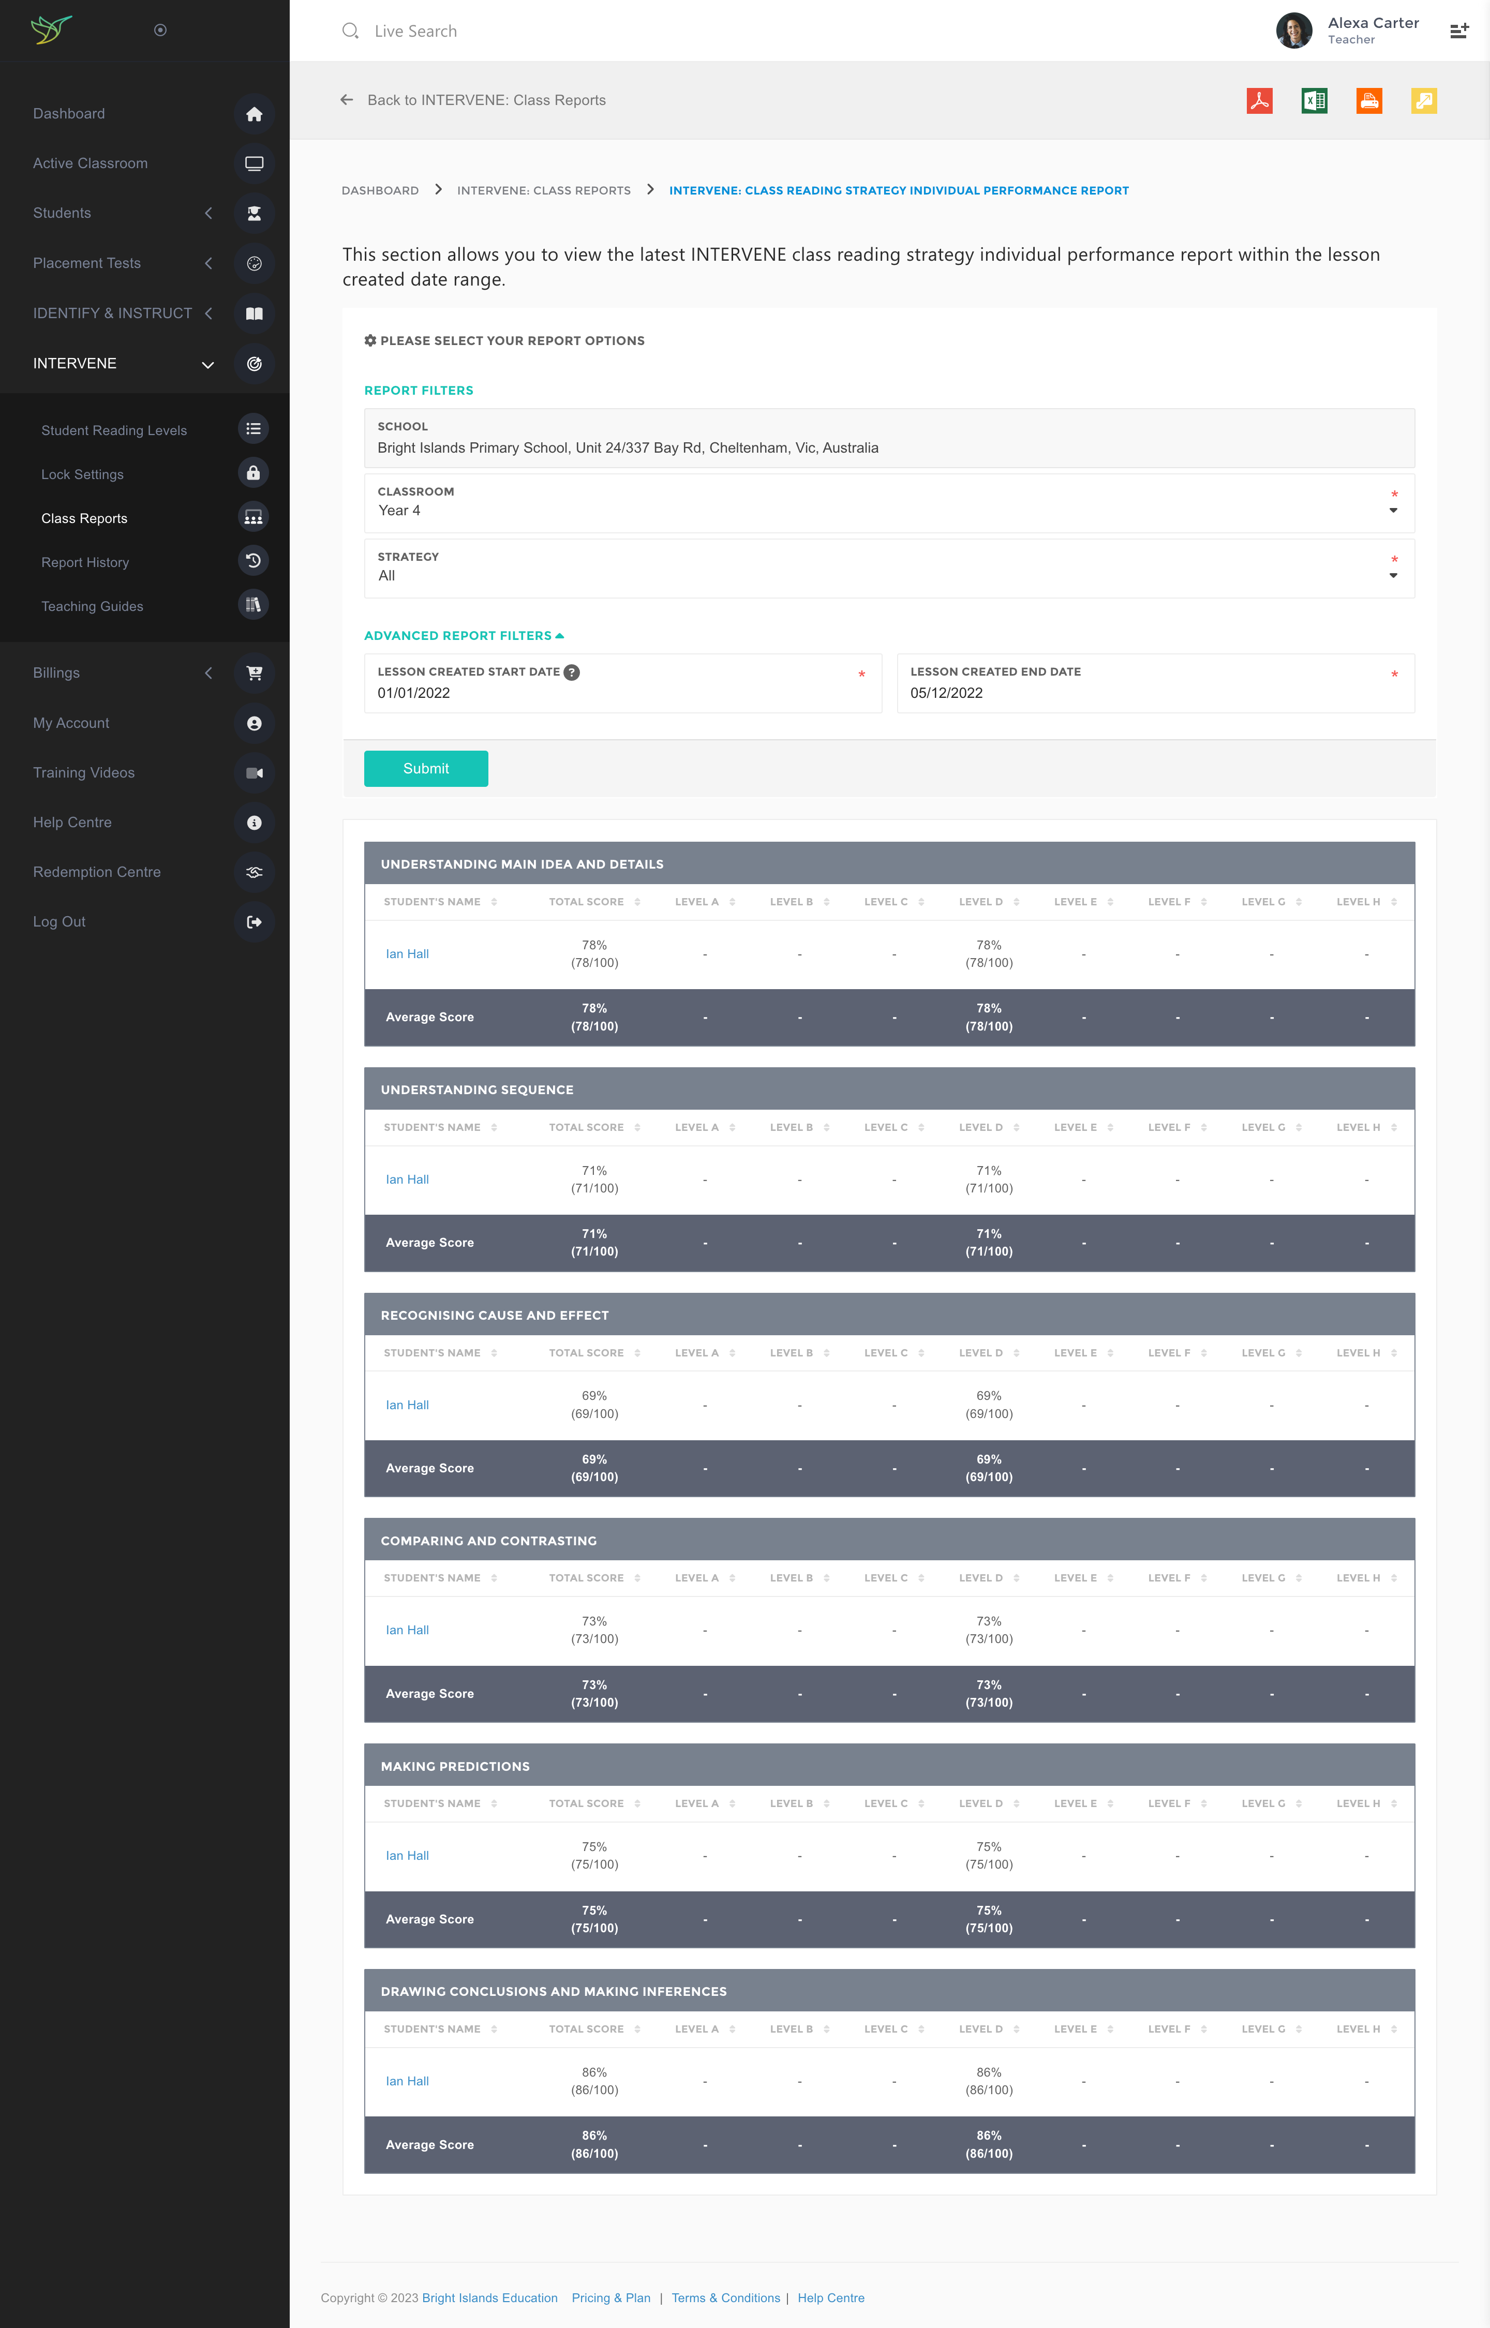Export report to Excel
Screen dimensions: 1490x2328
1314,100
